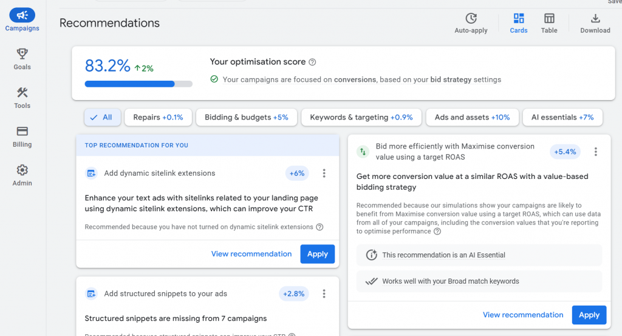
Task: Click 'This recommendation is an AI Essential'
Action: pos(443,255)
